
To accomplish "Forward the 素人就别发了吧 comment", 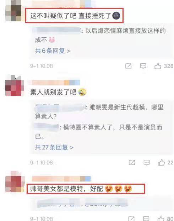I will 132,163.
